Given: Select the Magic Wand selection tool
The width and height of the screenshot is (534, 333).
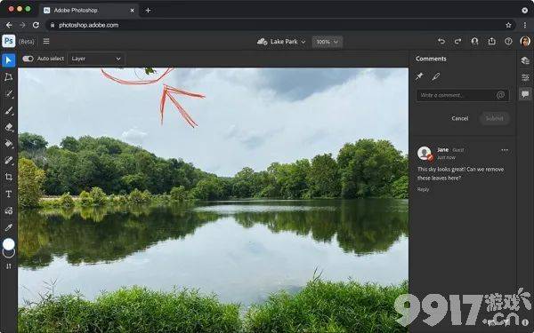Looking at the screenshot, I should (x=9, y=94).
